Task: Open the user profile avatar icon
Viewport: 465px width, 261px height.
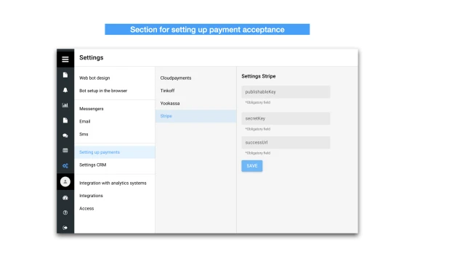Action: pyautogui.click(x=65, y=182)
